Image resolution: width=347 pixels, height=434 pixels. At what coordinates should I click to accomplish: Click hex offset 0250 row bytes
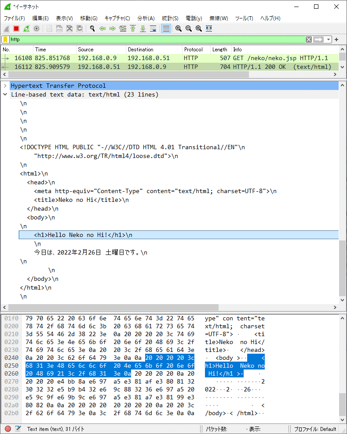[x=110, y=366]
